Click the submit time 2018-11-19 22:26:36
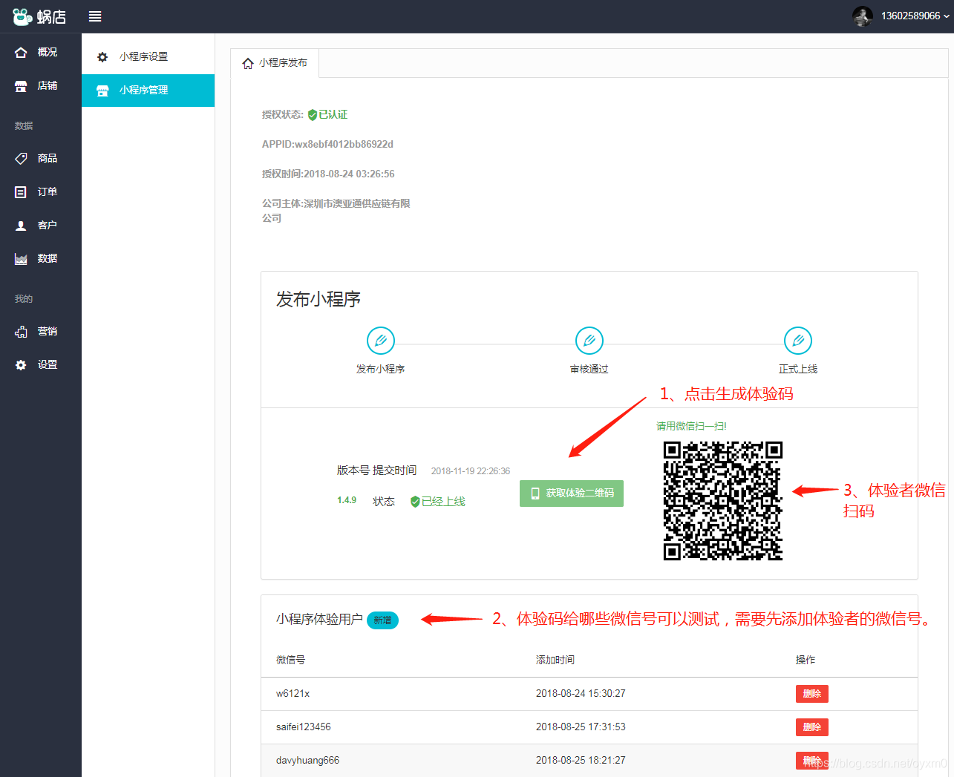Screen dimensions: 954x777 pyautogui.click(x=471, y=471)
